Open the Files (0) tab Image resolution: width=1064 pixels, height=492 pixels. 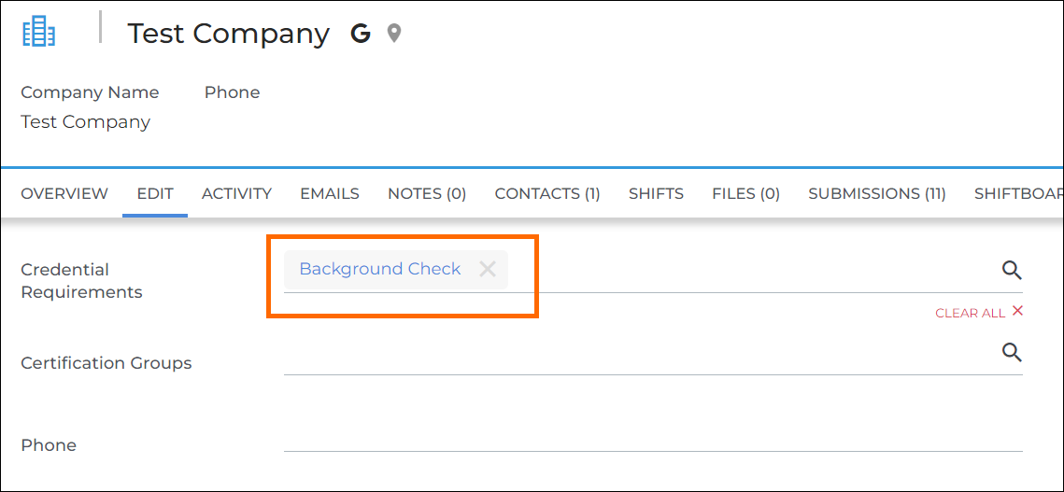pos(745,194)
